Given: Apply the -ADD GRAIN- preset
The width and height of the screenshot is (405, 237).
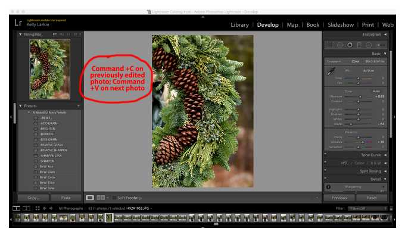Looking at the screenshot, I should 49,123.
